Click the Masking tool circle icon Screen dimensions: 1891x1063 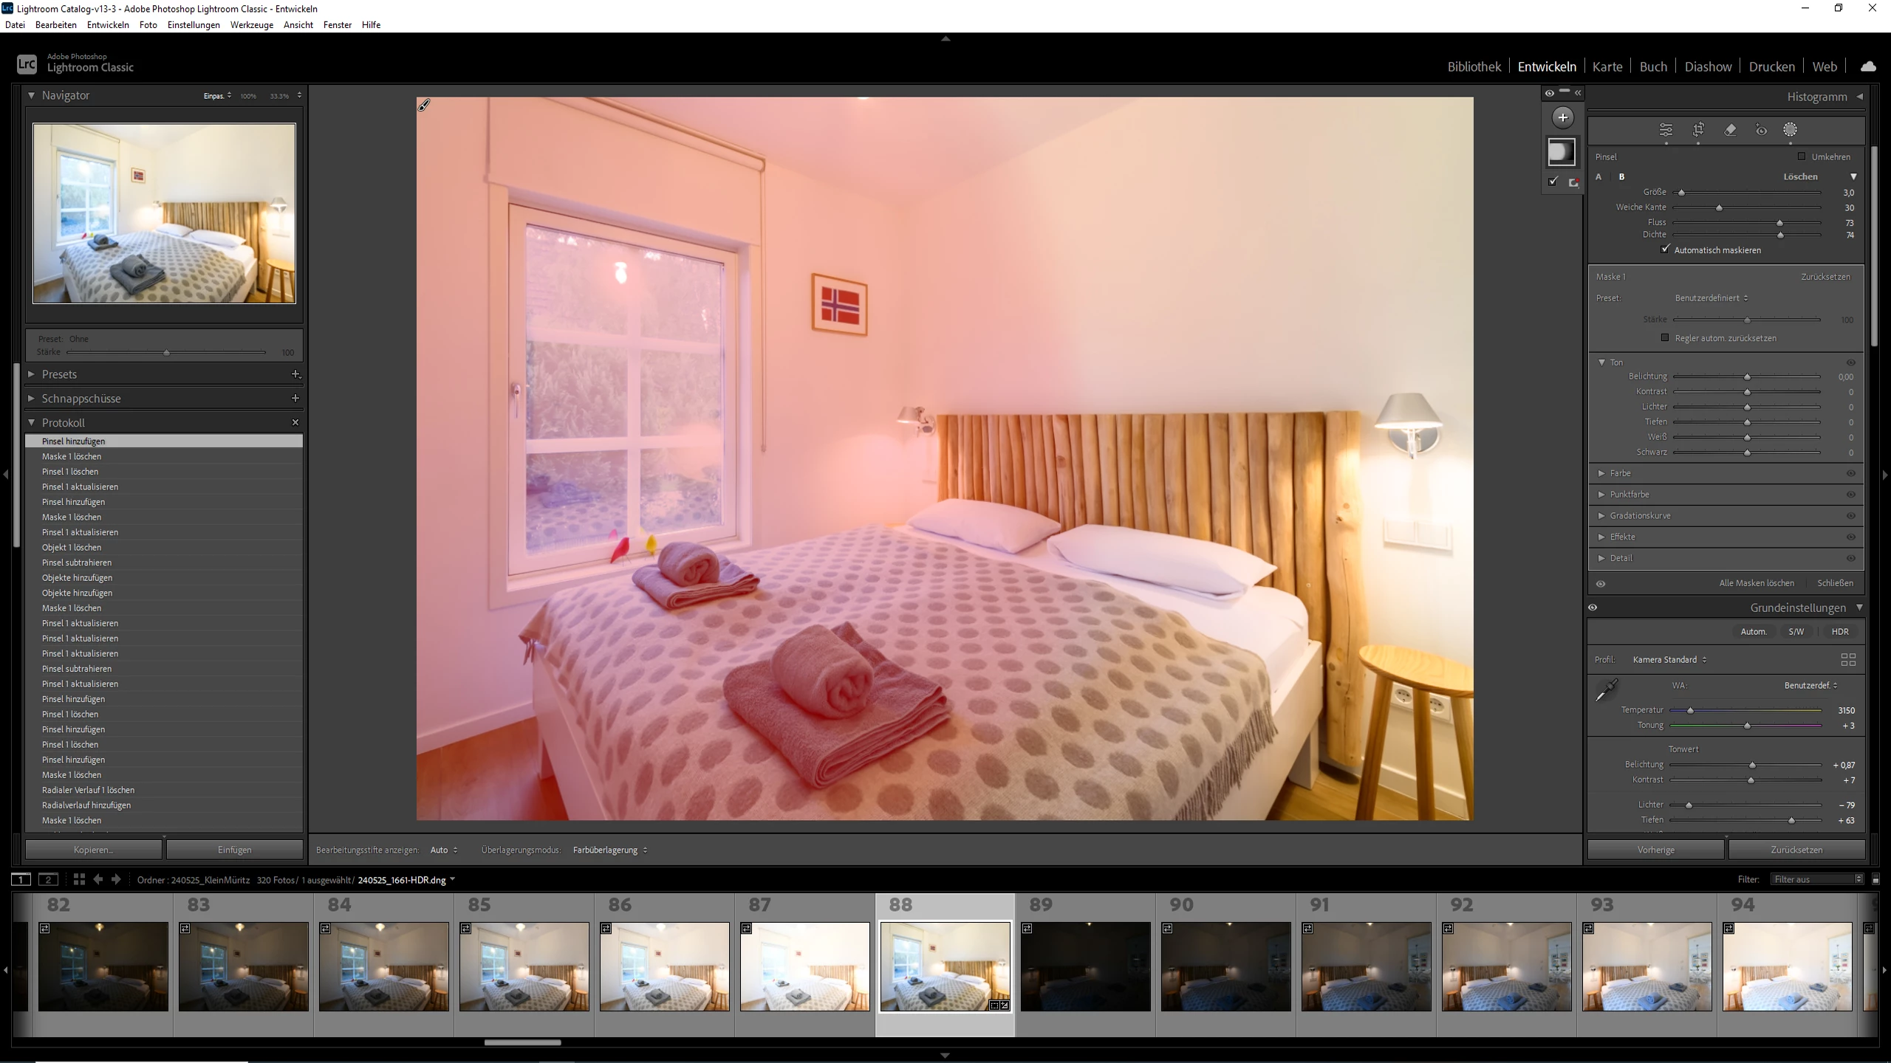[x=1790, y=130]
